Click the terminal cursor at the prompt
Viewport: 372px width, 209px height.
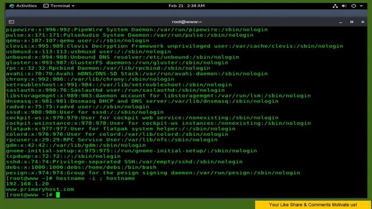point(58,195)
